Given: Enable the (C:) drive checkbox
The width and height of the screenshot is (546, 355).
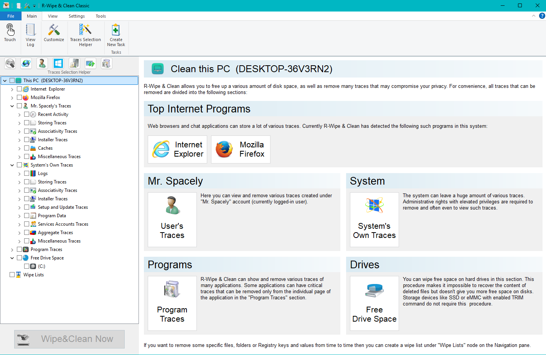Looking at the screenshot, I should point(26,266).
